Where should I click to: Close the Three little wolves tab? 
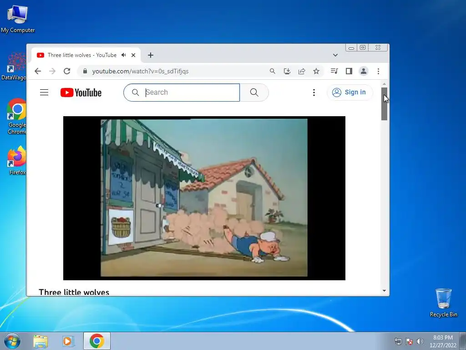[133, 55]
